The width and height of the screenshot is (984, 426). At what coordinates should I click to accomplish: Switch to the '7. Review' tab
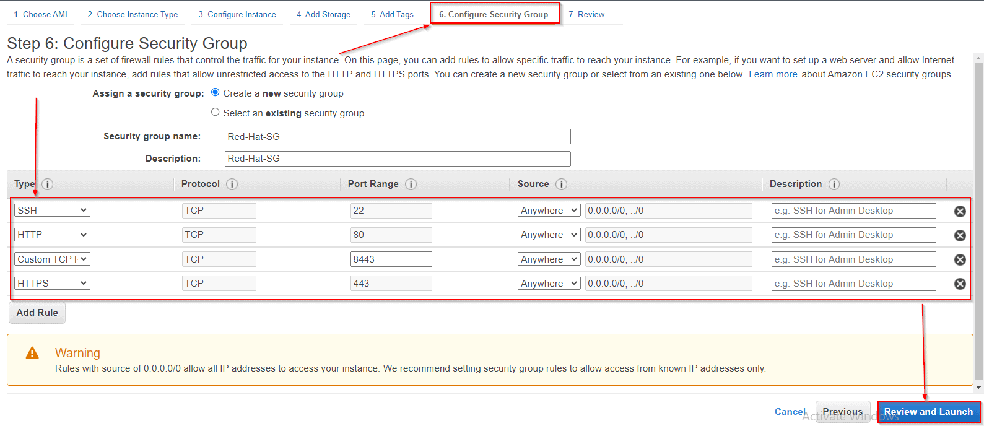click(x=586, y=14)
